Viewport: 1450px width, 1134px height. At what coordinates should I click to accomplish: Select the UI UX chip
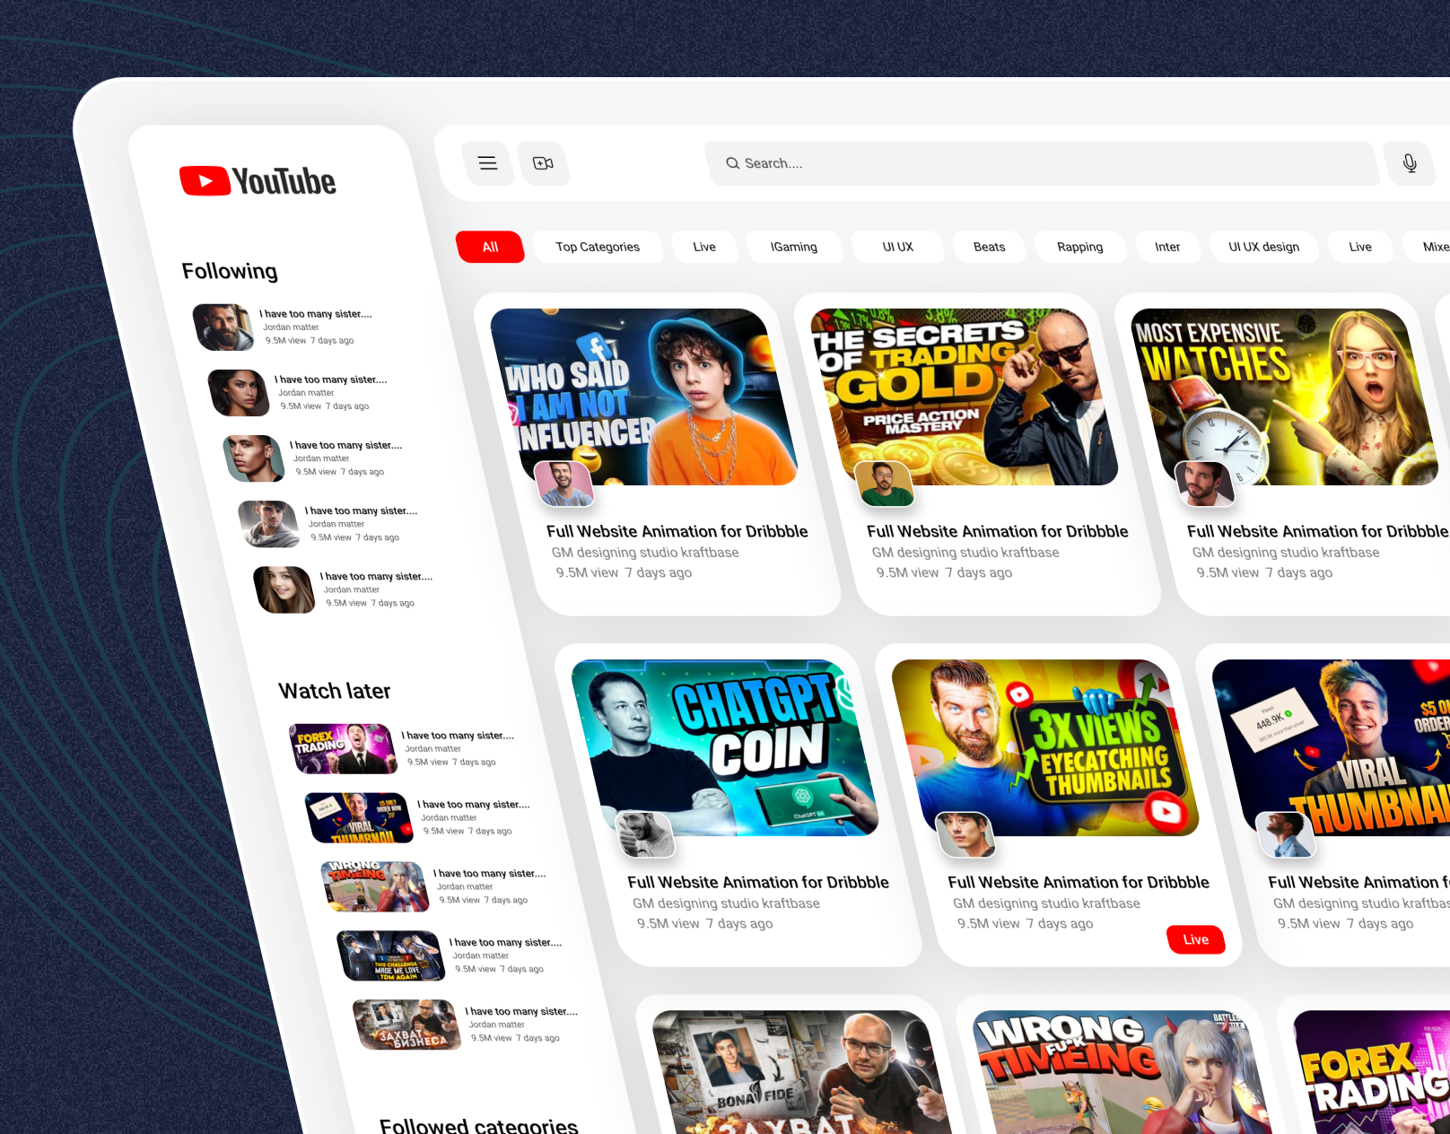[x=897, y=247]
